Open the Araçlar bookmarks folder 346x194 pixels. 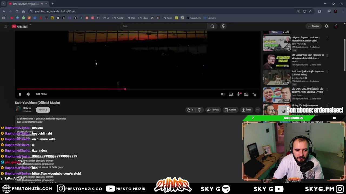click(x=118, y=18)
